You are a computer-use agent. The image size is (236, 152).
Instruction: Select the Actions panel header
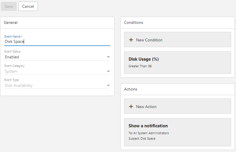point(131,89)
